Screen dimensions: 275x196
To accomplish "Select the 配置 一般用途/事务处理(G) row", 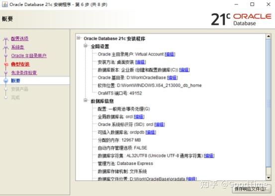I will coord(124,109).
